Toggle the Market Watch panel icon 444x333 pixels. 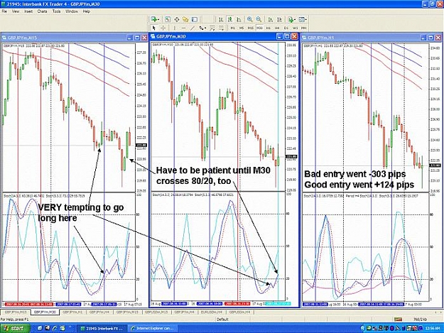pos(168,19)
